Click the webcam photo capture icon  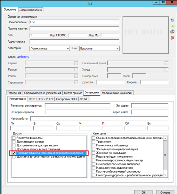coord(172,20)
